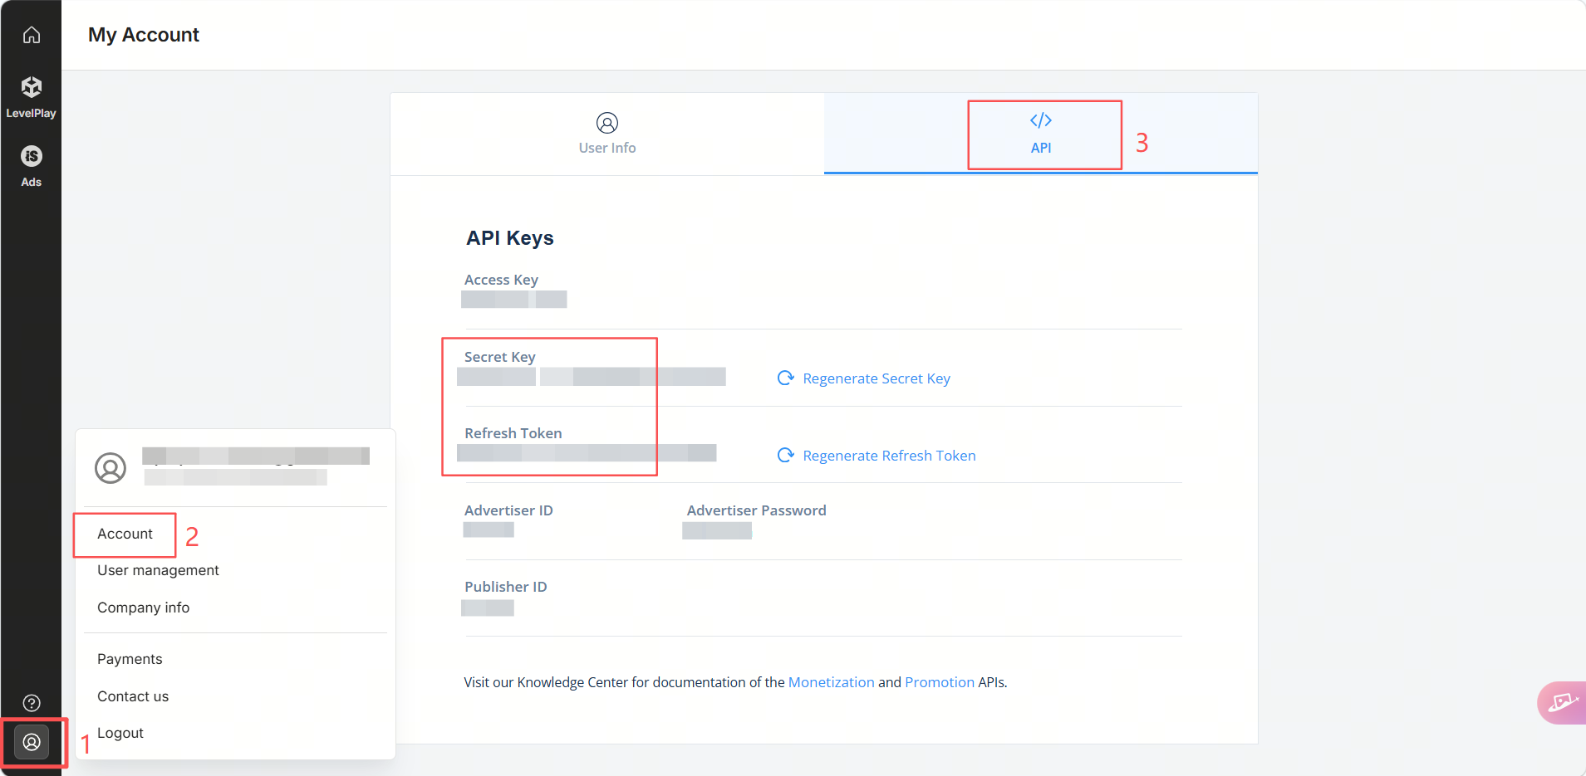Click the Secret Key label
The width and height of the screenshot is (1586, 776).
tap(499, 357)
